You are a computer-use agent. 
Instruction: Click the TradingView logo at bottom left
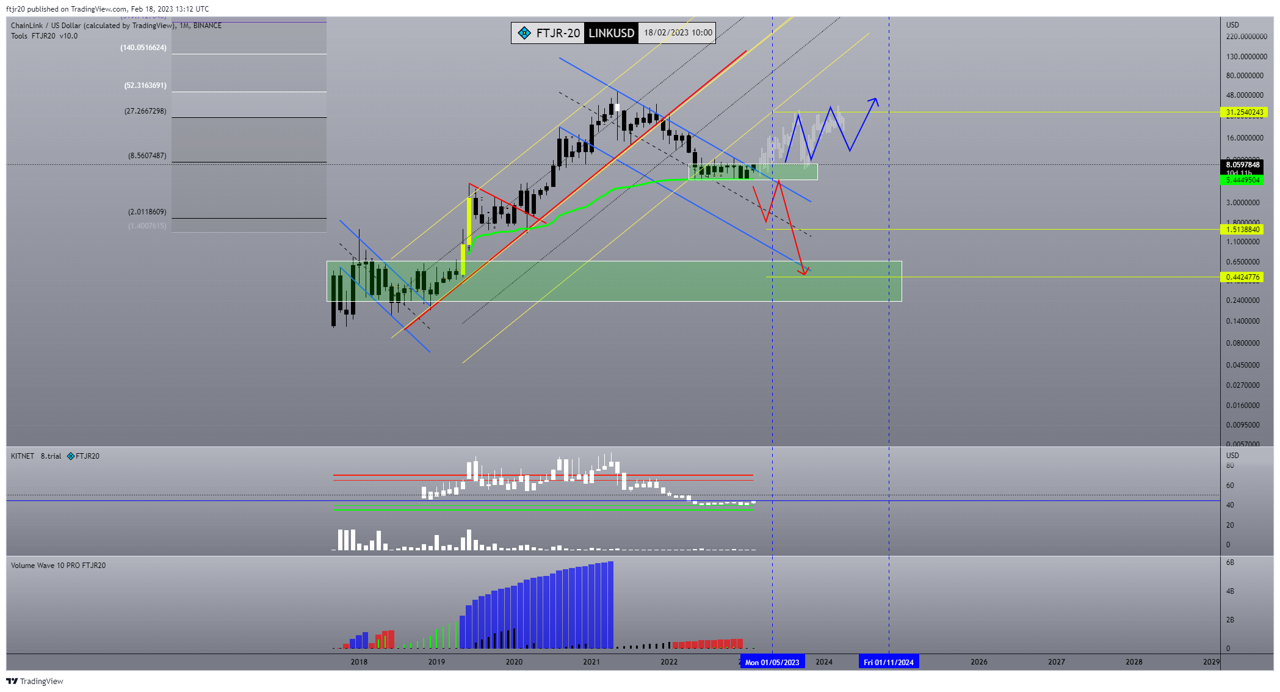point(35,681)
